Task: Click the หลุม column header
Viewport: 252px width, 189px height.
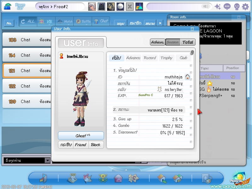Action: [121, 23]
